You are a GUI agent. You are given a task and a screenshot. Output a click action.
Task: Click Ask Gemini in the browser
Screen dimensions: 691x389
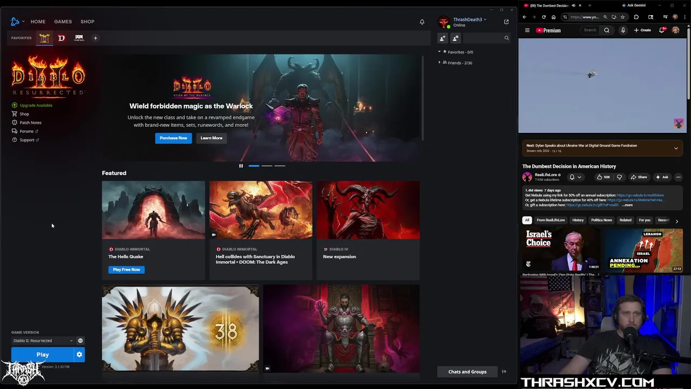click(634, 5)
